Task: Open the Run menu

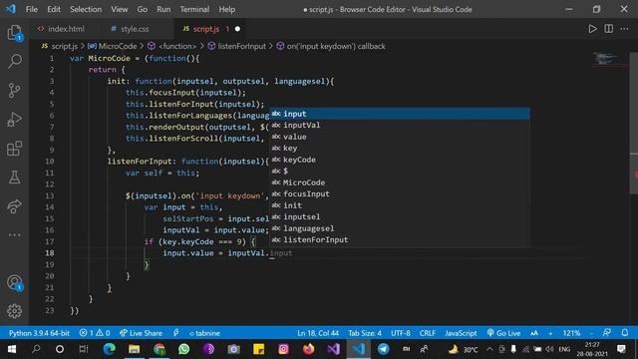Action: [163, 9]
